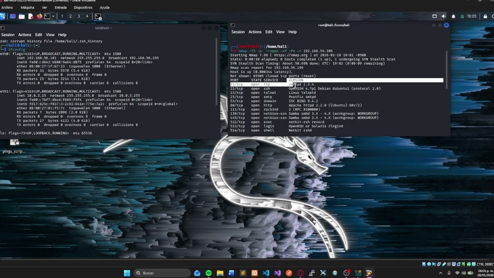Show hidden Windows tray icons chevron

click(x=440, y=273)
